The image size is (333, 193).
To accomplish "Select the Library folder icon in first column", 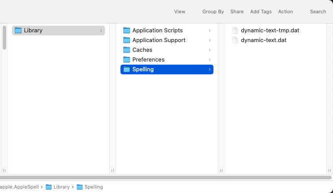I will 18,31.
